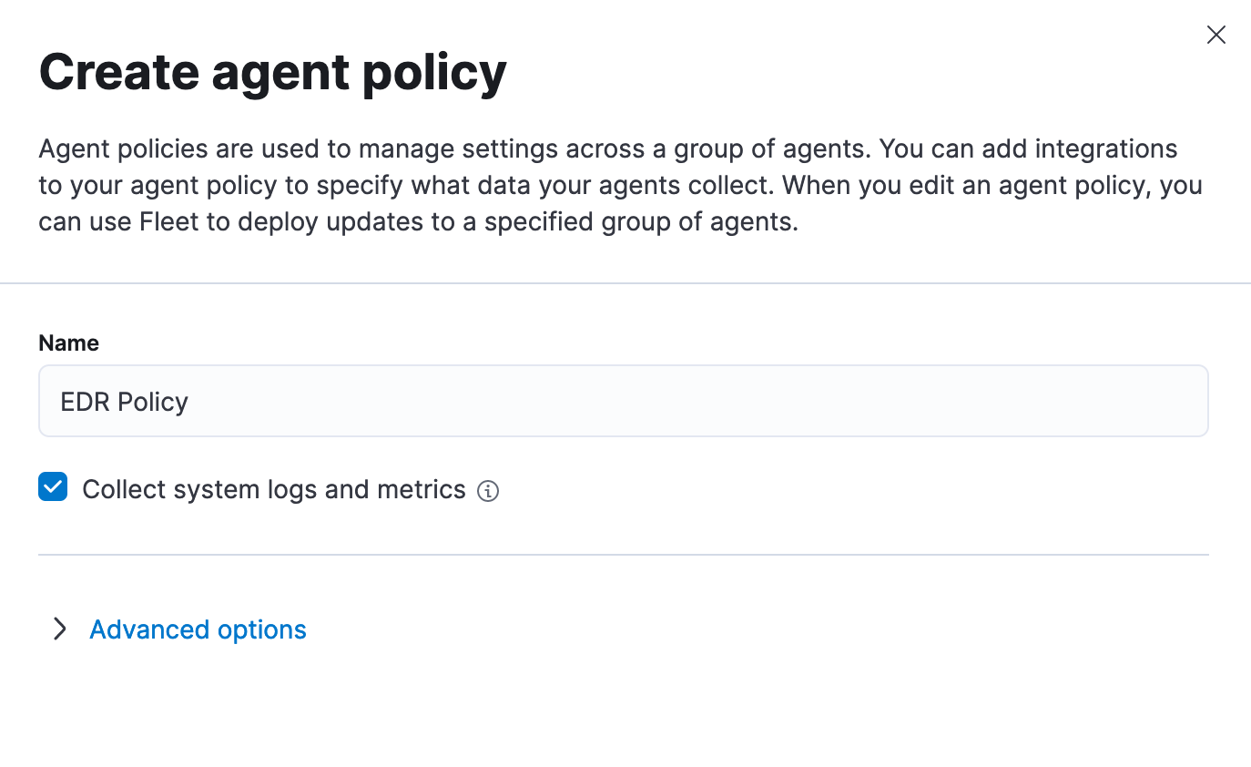
Task: Toggle the blue checkmark box
Action: click(x=53, y=487)
